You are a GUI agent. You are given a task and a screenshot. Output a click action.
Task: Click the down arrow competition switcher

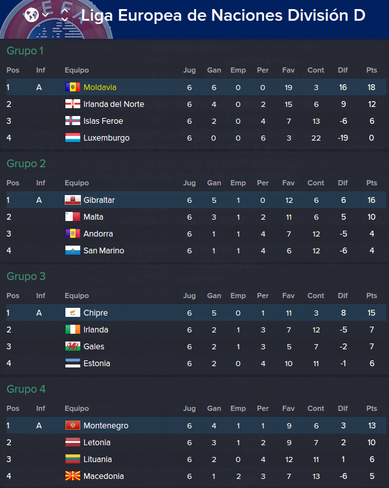pyautogui.click(x=64, y=19)
